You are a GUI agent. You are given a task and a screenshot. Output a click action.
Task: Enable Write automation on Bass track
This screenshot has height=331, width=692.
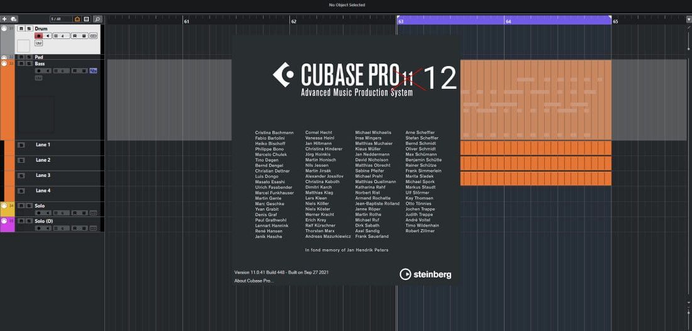pos(84,70)
